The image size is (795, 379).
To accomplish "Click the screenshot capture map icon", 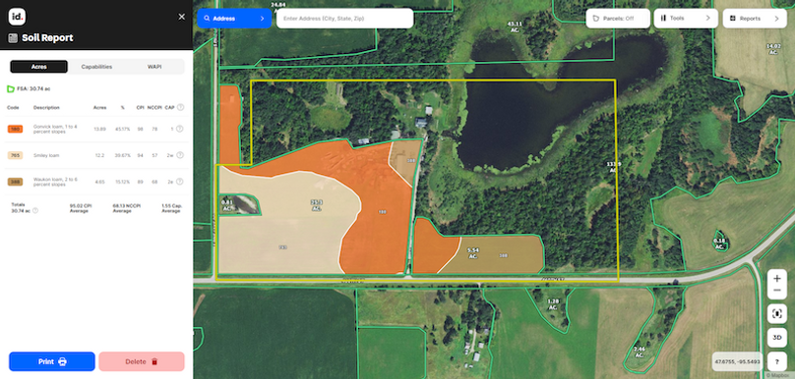I will point(776,313).
